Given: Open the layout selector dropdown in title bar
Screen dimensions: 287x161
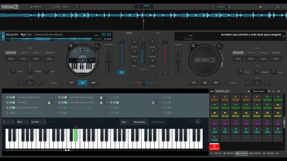Looking at the screenshot, I should tap(70, 7).
